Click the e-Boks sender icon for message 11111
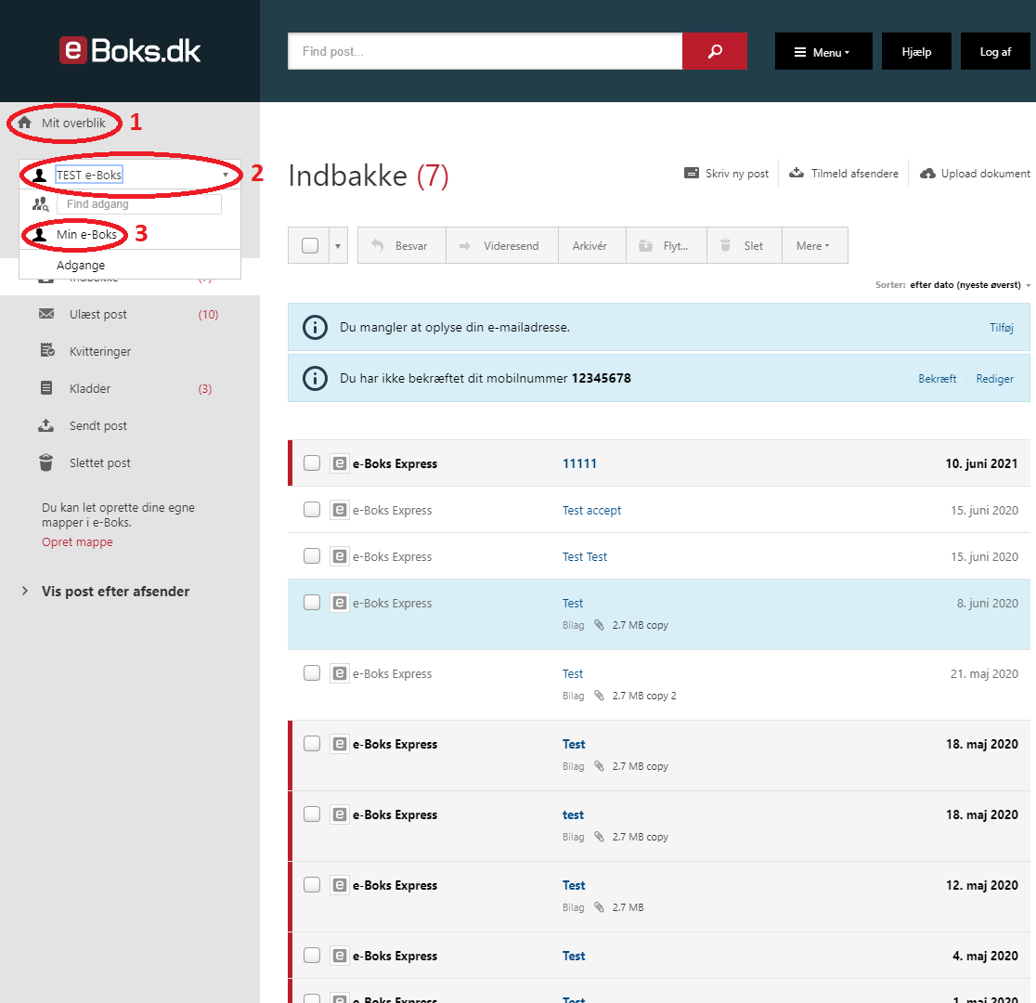The width and height of the screenshot is (1036, 1003). point(340,463)
